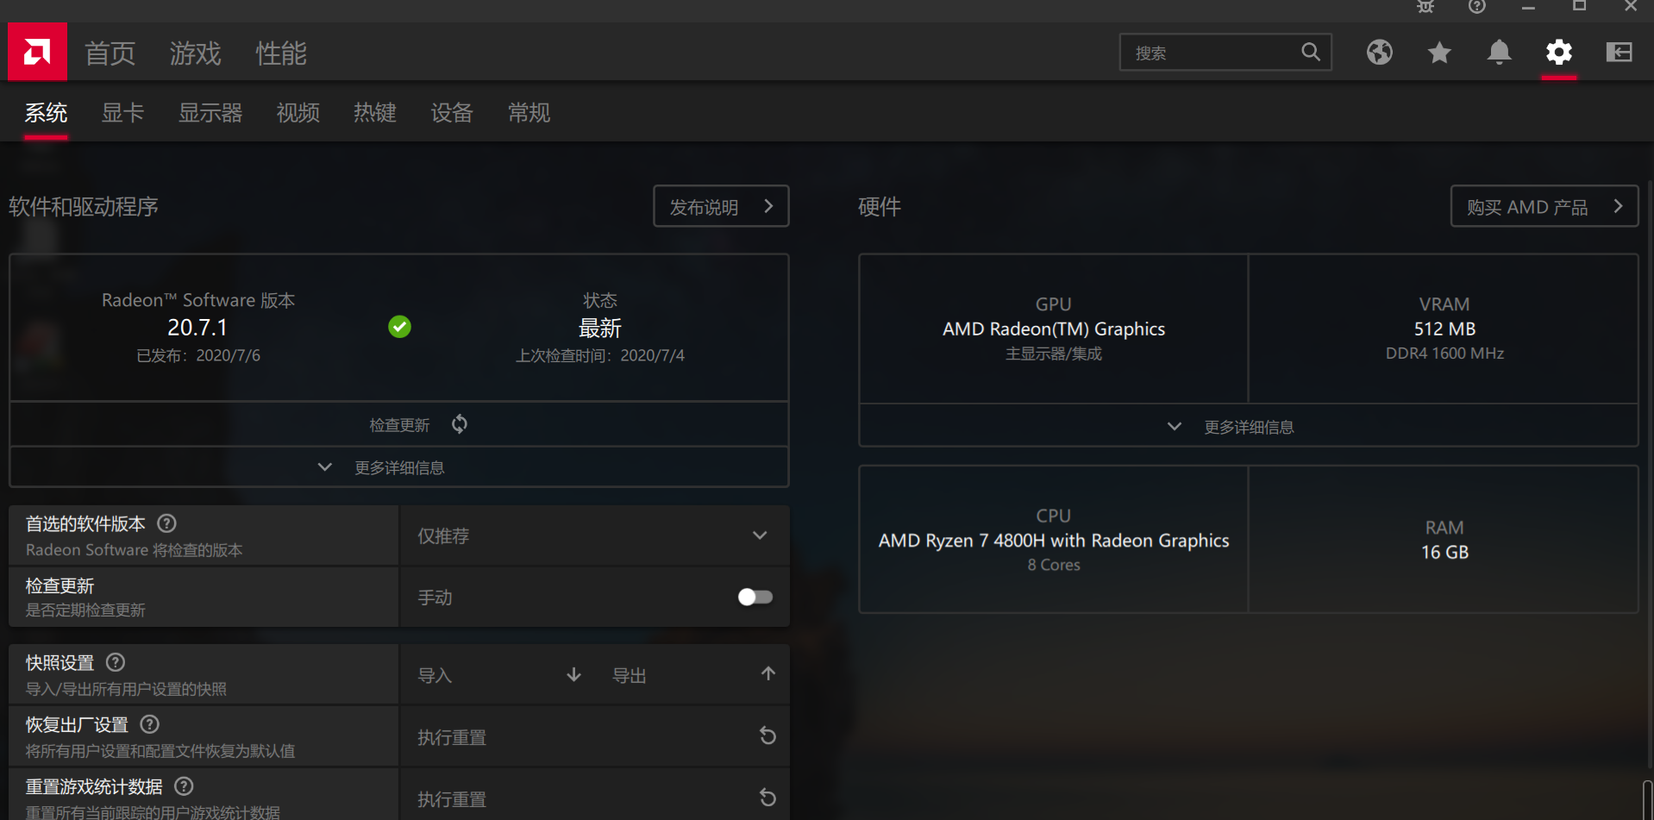Switch to the 系统 settings tab

[46, 113]
